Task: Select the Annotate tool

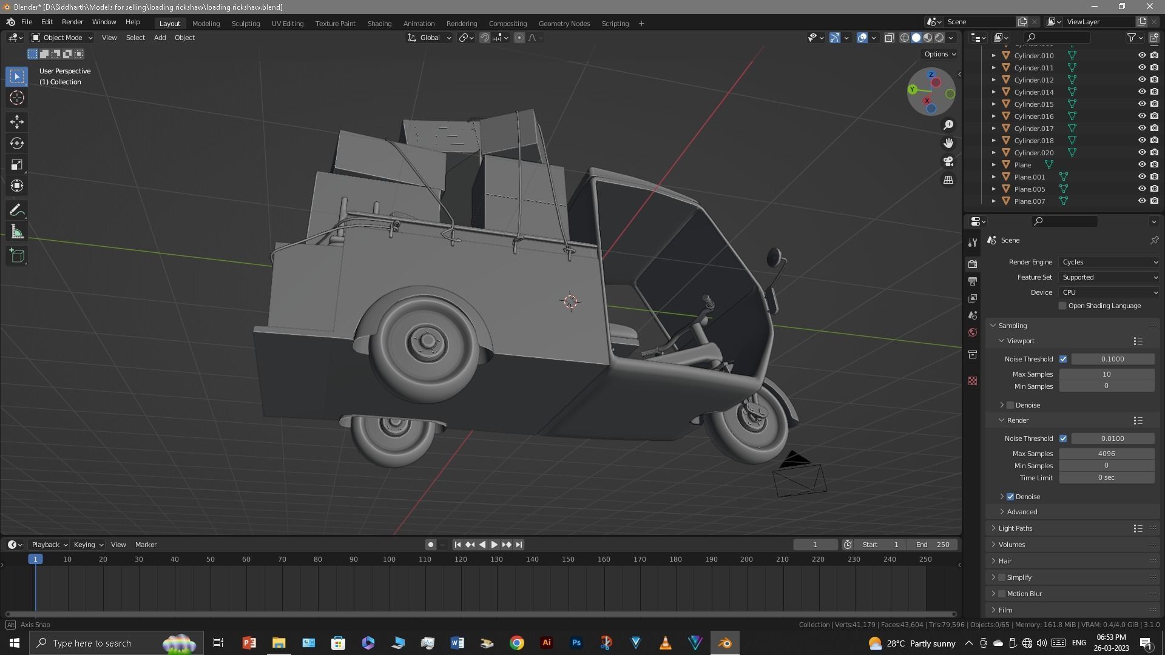Action: pyautogui.click(x=17, y=210)
